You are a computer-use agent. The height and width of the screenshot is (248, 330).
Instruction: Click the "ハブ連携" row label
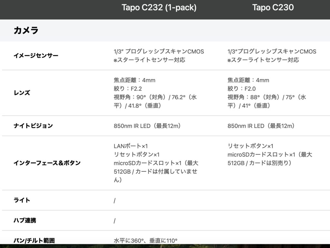coord(25,220)
